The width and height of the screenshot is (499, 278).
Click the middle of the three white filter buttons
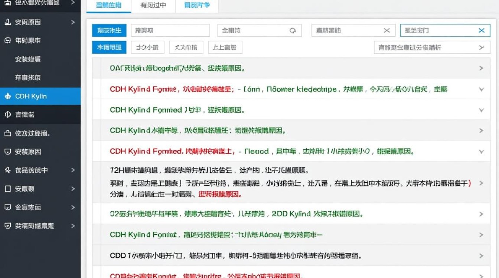click(186, 47)
